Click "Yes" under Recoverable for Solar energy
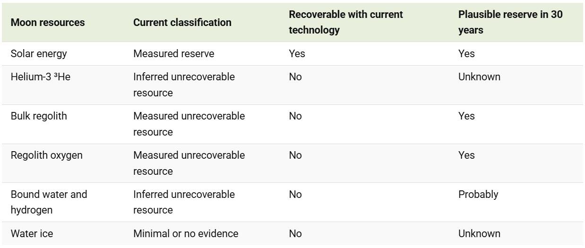This screenshot has width=585, height=248. click(297, 54)
